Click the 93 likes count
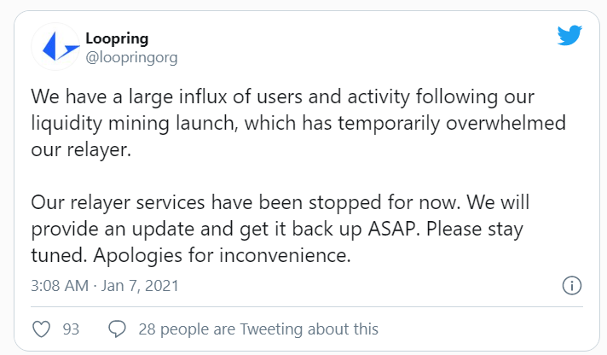This screenshot has height=355, width=607. (x=72, y=329)
